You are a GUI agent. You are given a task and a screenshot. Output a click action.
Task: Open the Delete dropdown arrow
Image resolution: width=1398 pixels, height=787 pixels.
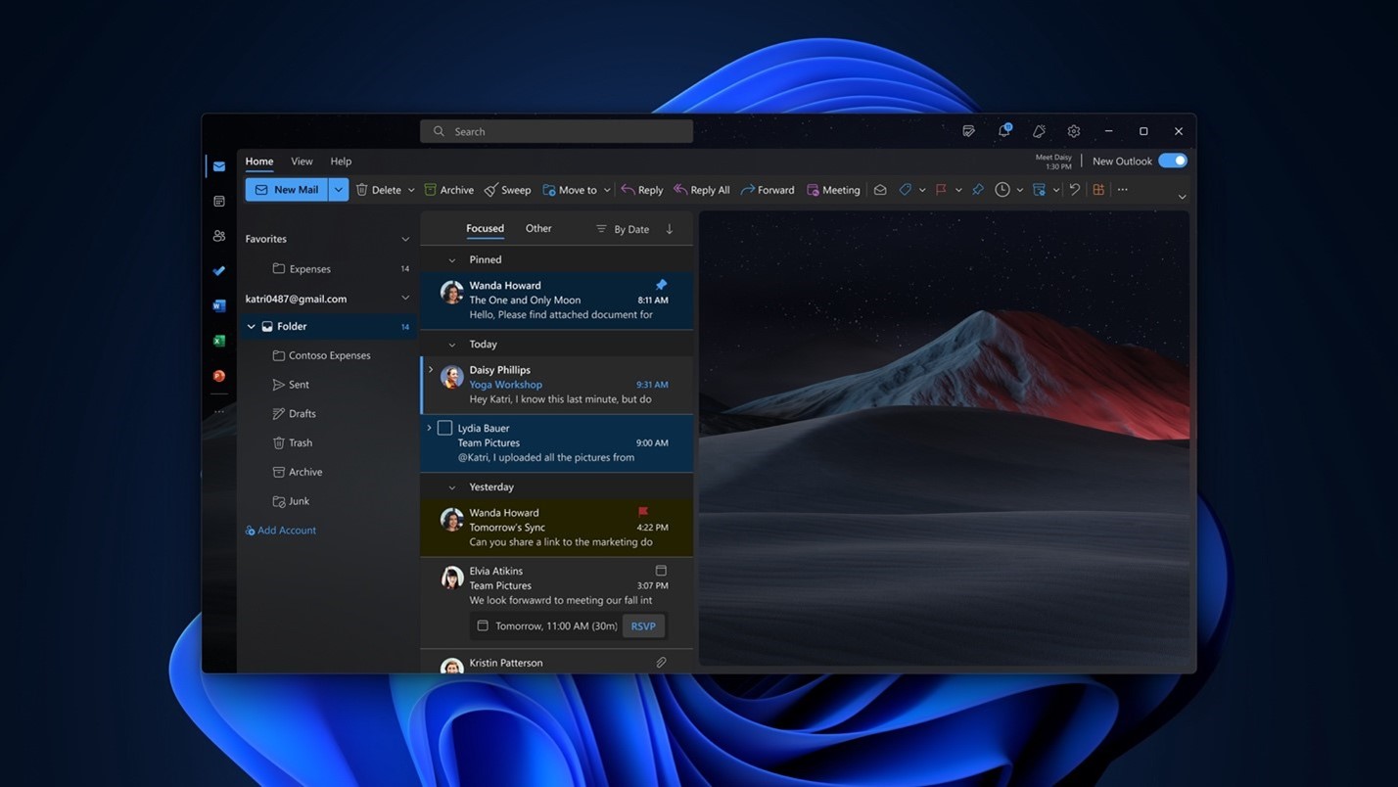(411, 189)
